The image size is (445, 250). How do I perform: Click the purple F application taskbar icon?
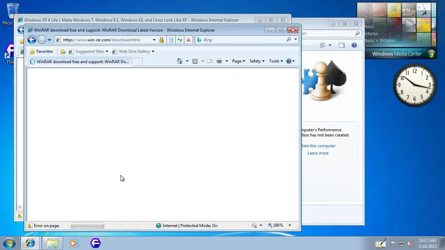(x=95, y=243)
